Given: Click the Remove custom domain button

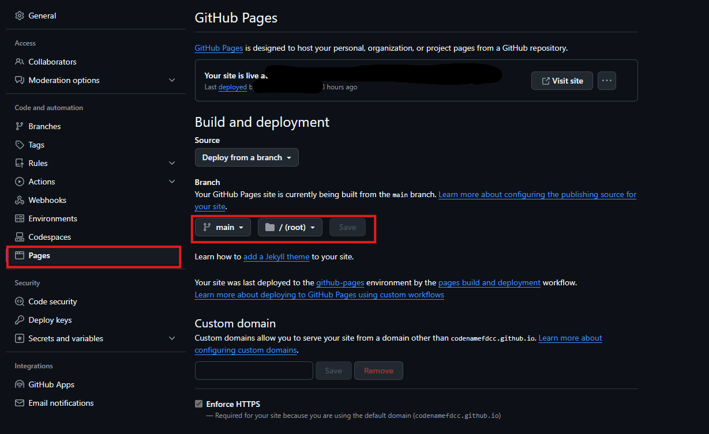Looking at the screenshot, I should click(378, 371).
